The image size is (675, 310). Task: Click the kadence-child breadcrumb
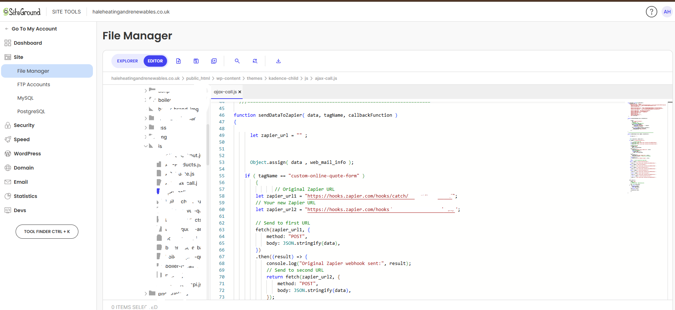click(283, 78)
